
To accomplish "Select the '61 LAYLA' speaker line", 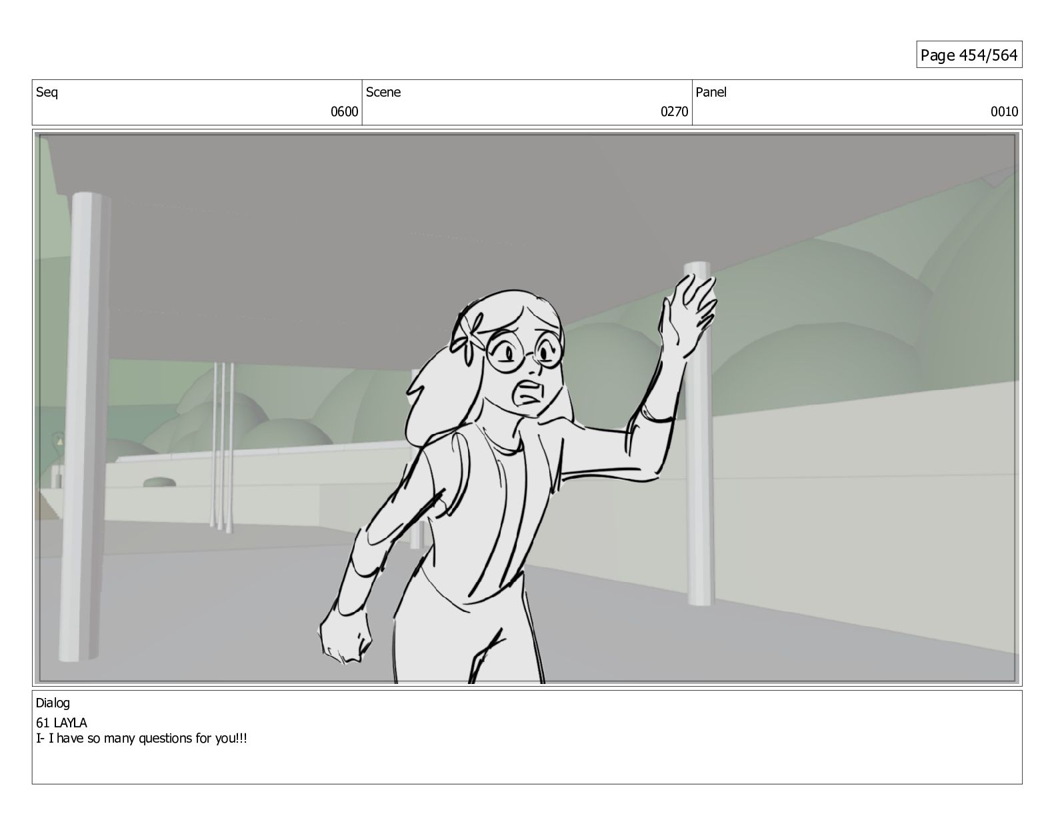I will pyautogui.click(x=61, y=723).
